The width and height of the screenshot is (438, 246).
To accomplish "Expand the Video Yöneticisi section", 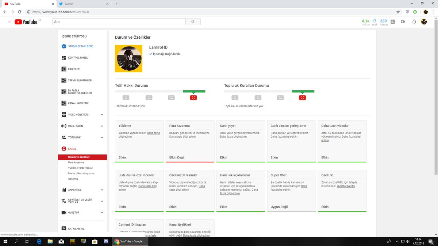I will 101,114.
